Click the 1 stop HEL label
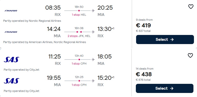Viewport: 197px width, 97px height. coord(79,15)
